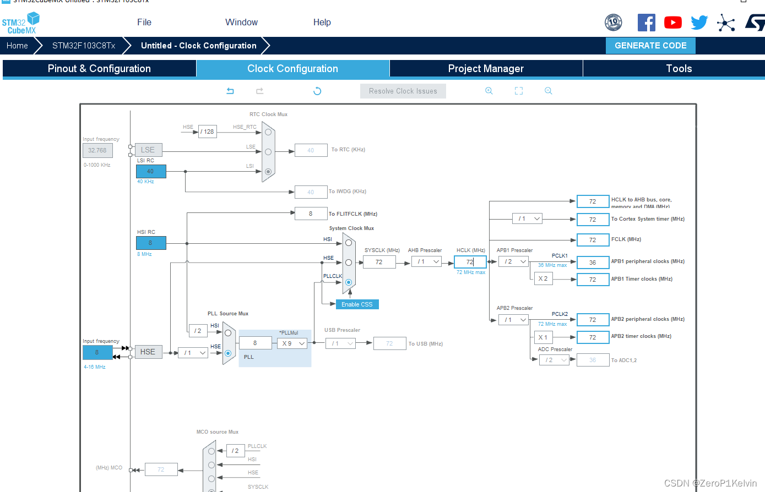Click APB1 Timer clocks value box
The width and height of the screenshot is (765, 492).
click(x=593, y=280)
